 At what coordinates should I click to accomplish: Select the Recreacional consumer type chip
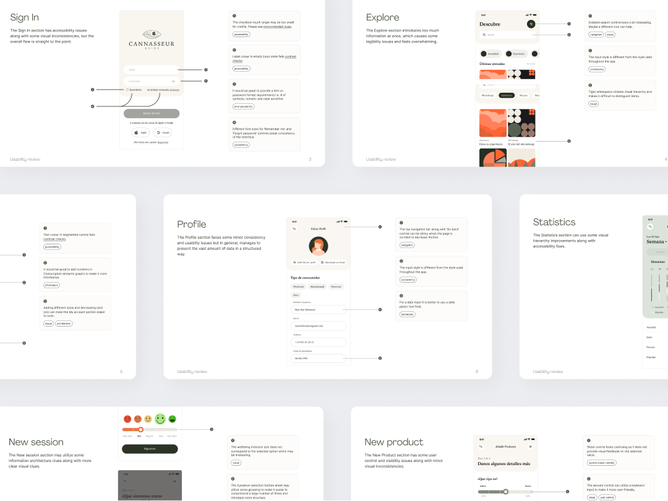(x=317, y=286)
